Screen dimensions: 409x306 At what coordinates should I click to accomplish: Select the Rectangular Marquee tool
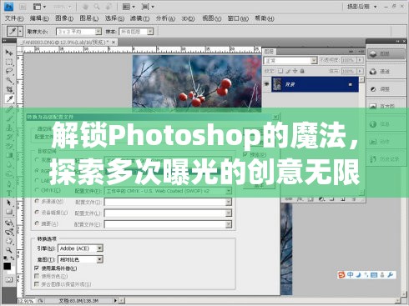(9, 62)
